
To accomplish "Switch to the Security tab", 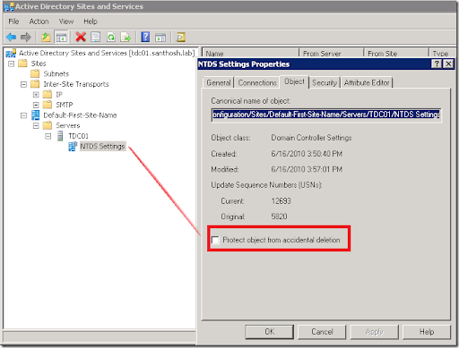I will pyautogui.click(x=325, y=82).
